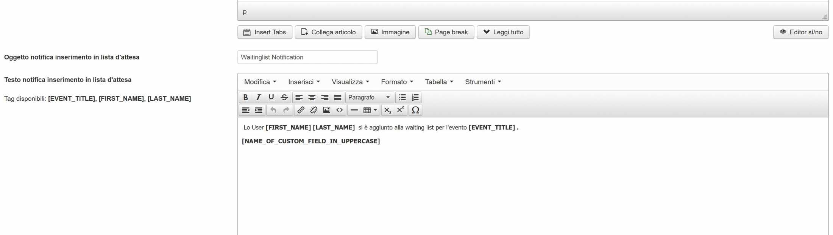Screen dimensions: 833x235
Task: Insert a horizontal line
Action: [x=354, y=110]
